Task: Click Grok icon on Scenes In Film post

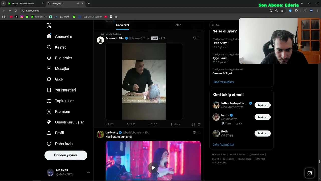Action: (194, 38)
